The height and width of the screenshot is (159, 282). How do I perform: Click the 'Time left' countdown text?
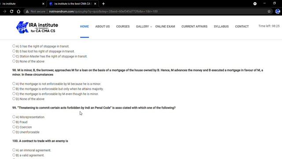coord(269,26)
